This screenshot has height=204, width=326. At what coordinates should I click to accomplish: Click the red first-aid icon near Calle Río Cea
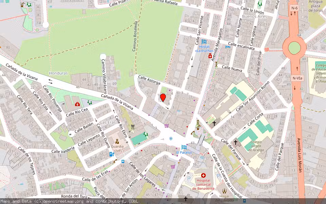77,104
